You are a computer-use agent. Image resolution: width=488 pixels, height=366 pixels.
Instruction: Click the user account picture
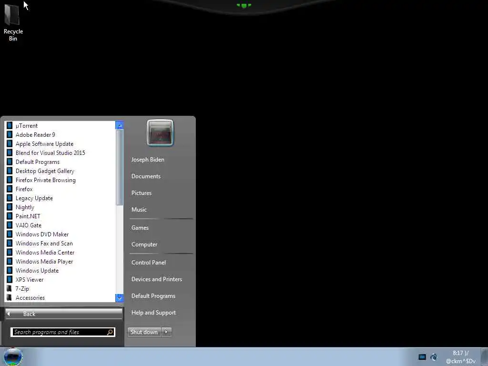[x=160, y=132]
